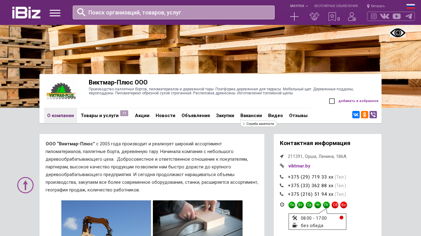Open the 'Вакансии' tab
The image size is (421, 236).
click(x=251, y=116)
